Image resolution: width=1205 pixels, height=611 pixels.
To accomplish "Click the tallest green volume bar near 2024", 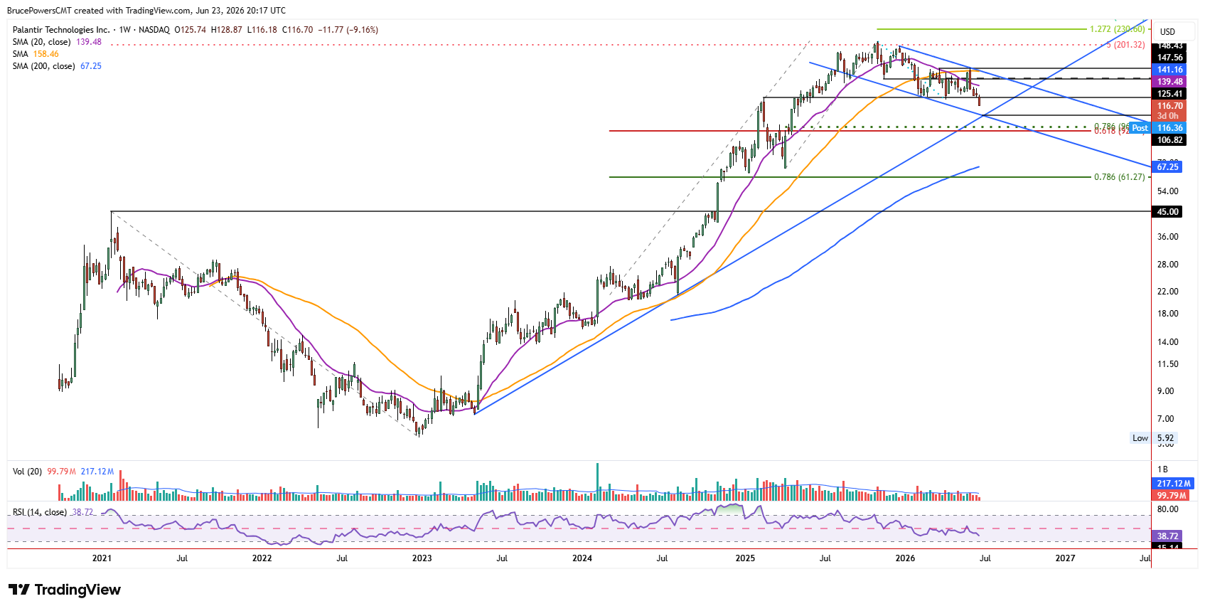I will click(x=597, y=482).
